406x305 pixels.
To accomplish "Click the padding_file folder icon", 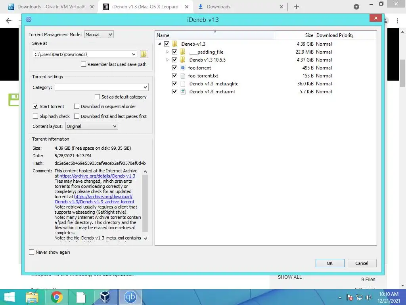I will (x=182, y=52).
